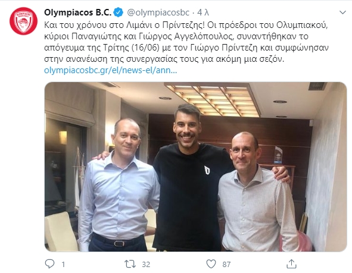Open the attached photo of three men
The image size is (352, 273).
coord(195,167)
